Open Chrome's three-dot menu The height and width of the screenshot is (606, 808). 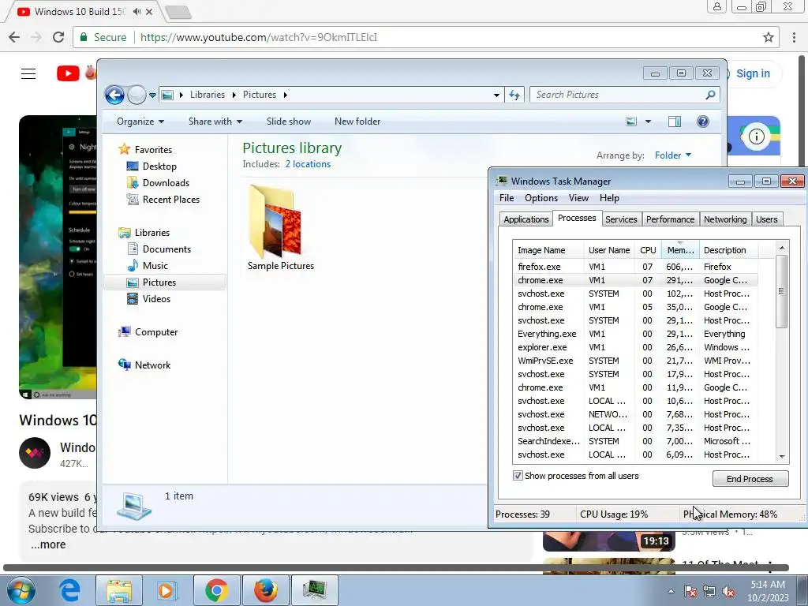click(794, 37)
